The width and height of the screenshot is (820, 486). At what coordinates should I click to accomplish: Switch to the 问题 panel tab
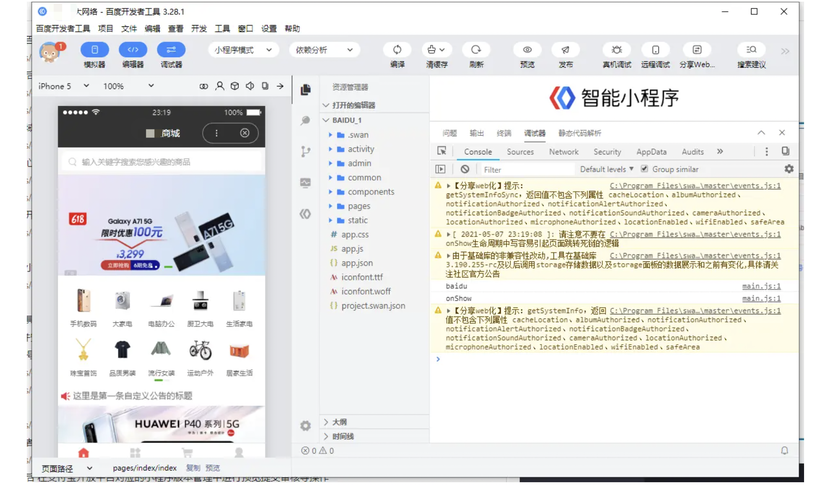(x=449, y=133)
